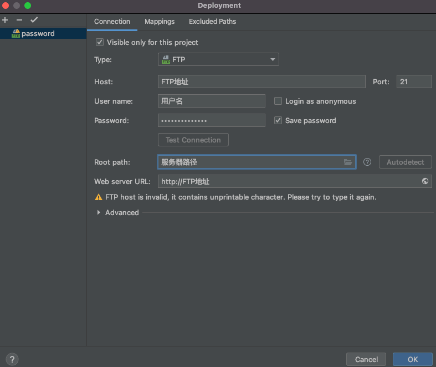Open web server URL via globe icon
436x367 pixels.
click(425, 181)
